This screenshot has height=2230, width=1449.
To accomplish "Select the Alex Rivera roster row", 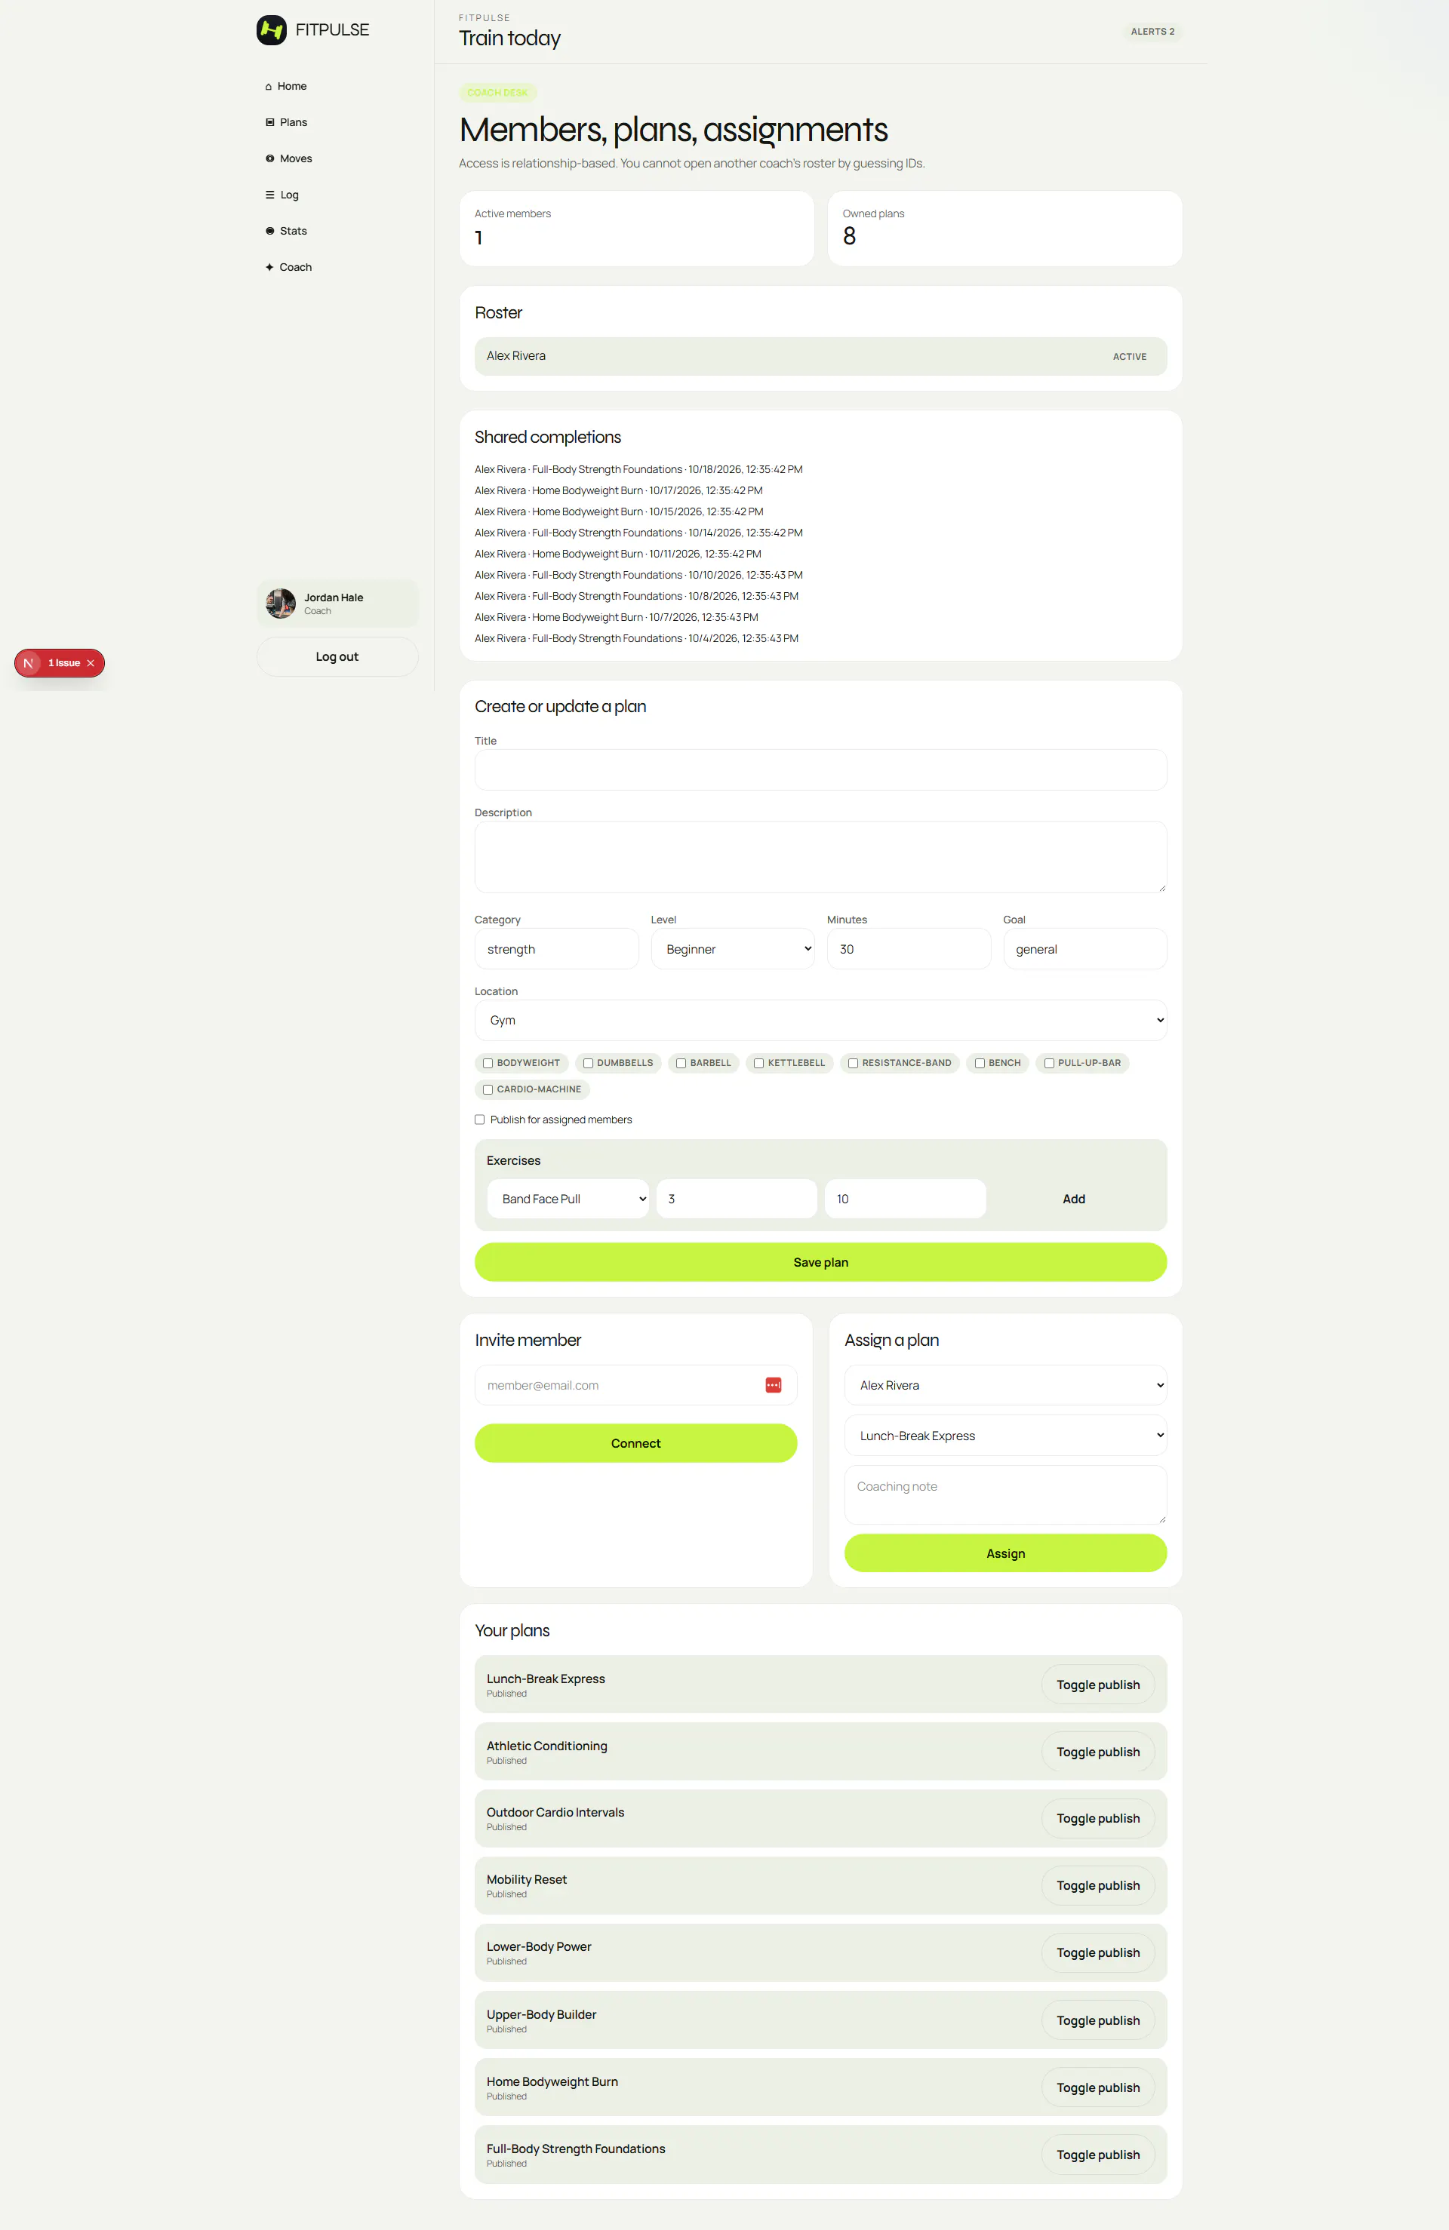I will click(x=820, y=356).
